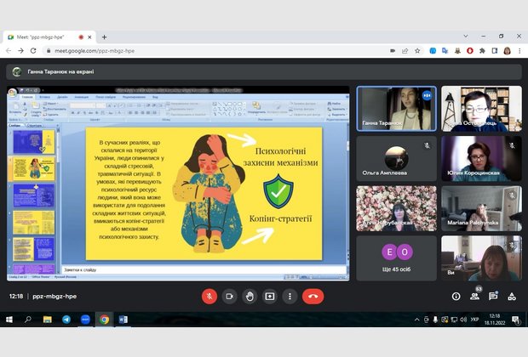Close the Meet browser tab
This screenshot has width=528, height=357.
[89, 37]
